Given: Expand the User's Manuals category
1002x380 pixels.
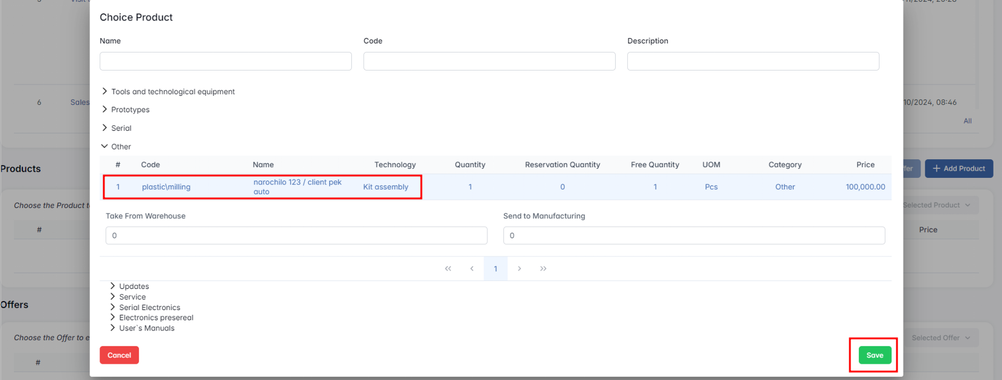Looking at the screenshot, I should (x=113, y=328).
